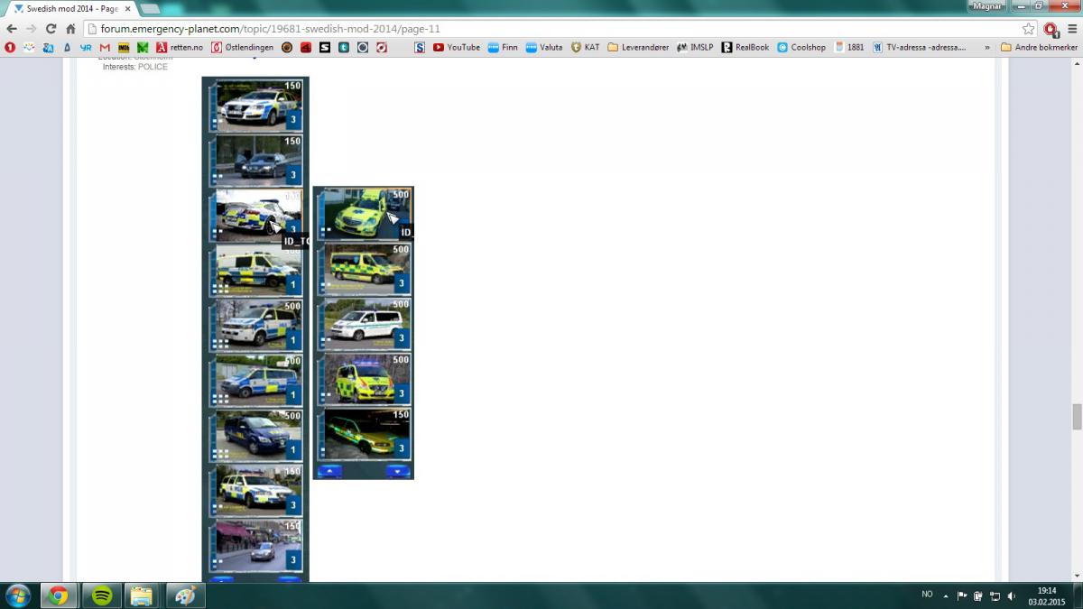Image resolution: width=1083 pixels, height=609 pixels.
Task: Open the red circle 1 bookmark icon
Action: [10, 47]
